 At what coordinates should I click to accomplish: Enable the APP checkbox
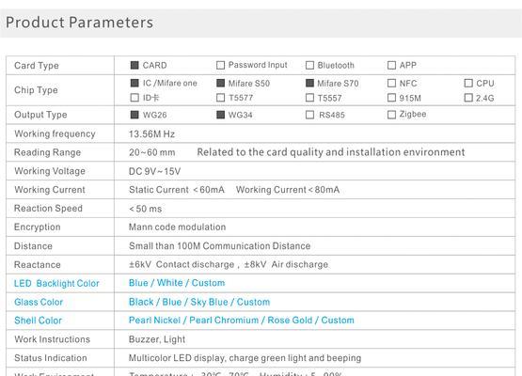pos(391,65)
